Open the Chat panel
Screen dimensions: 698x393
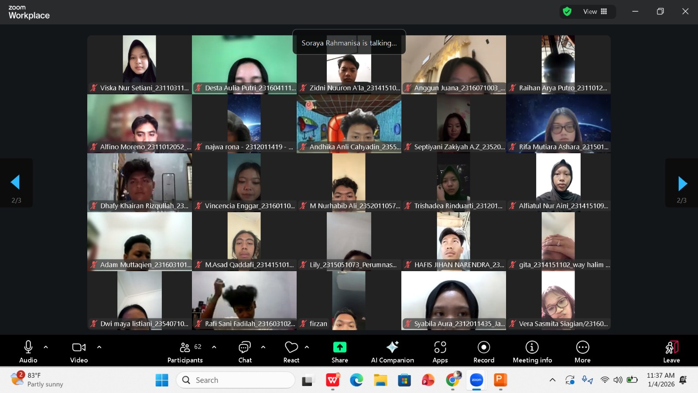(245, 352)
